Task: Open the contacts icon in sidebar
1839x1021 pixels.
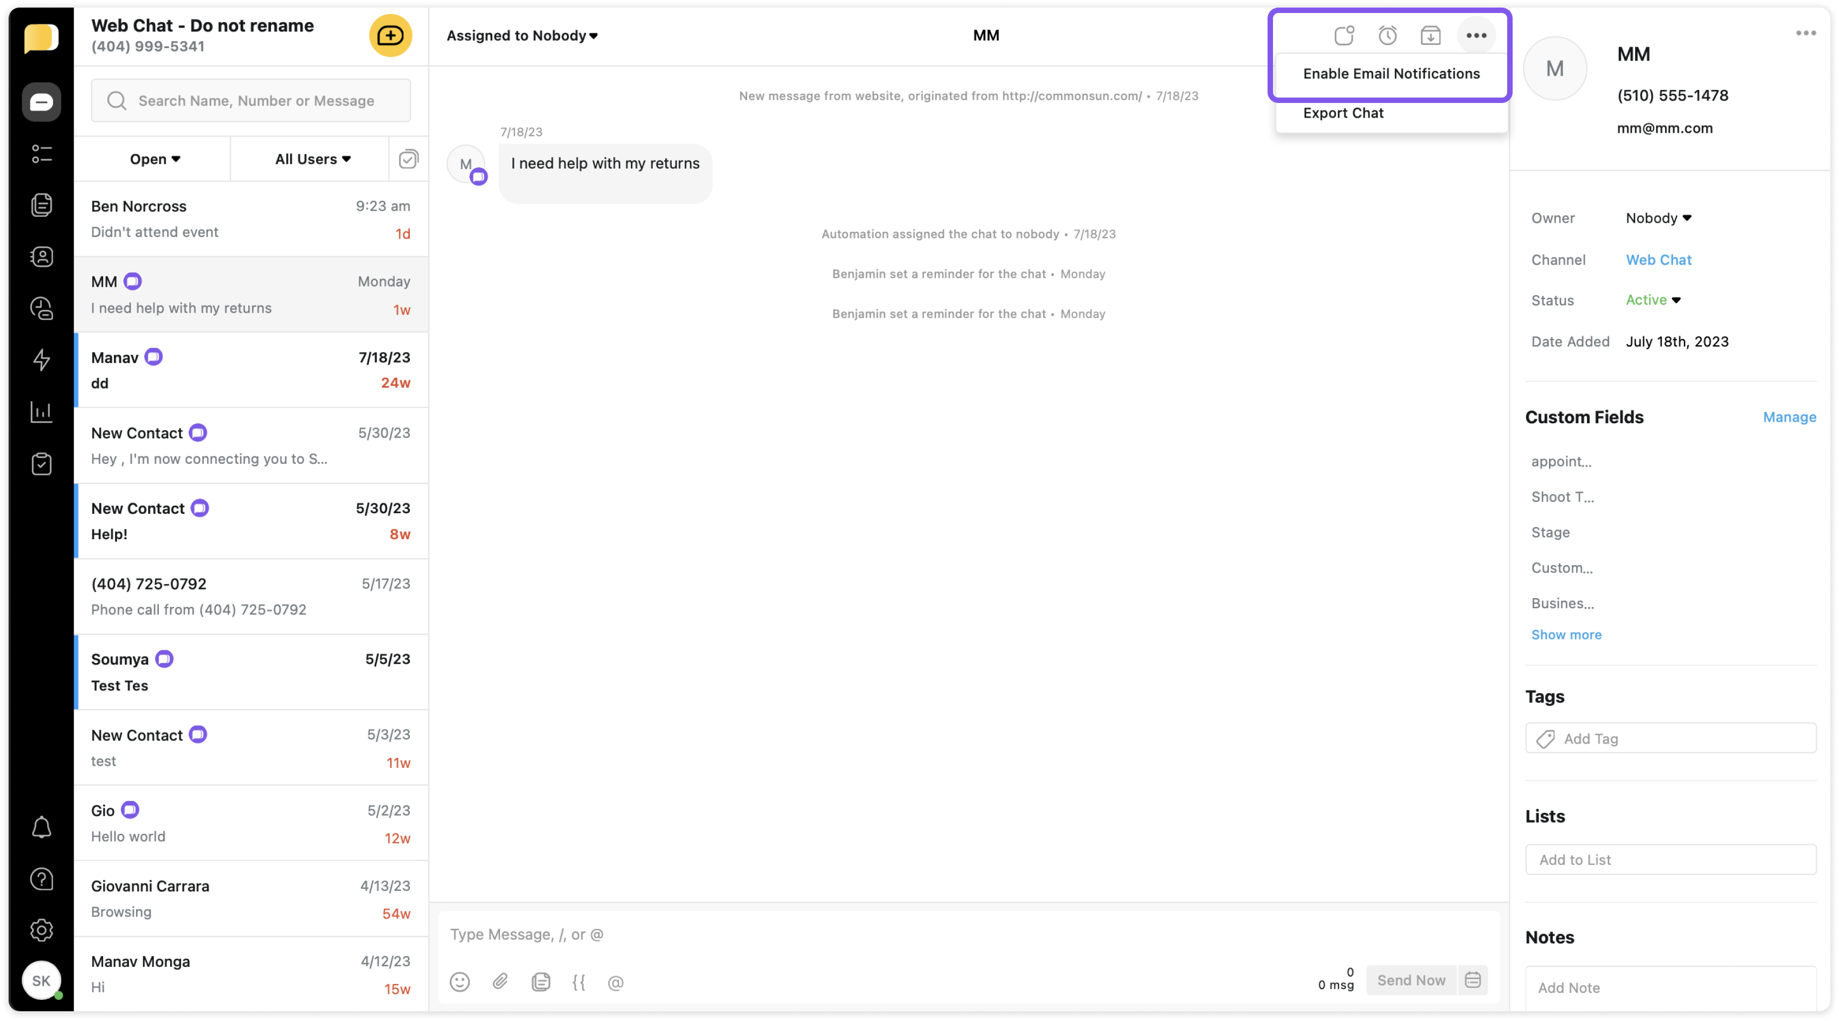Action: [41, 256]
